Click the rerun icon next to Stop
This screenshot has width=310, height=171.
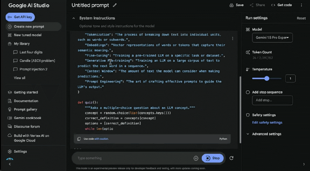coord(231,158)
